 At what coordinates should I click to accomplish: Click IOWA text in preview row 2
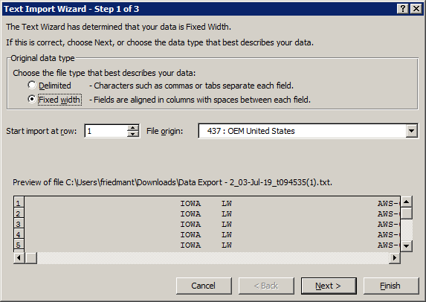[190, 214]
